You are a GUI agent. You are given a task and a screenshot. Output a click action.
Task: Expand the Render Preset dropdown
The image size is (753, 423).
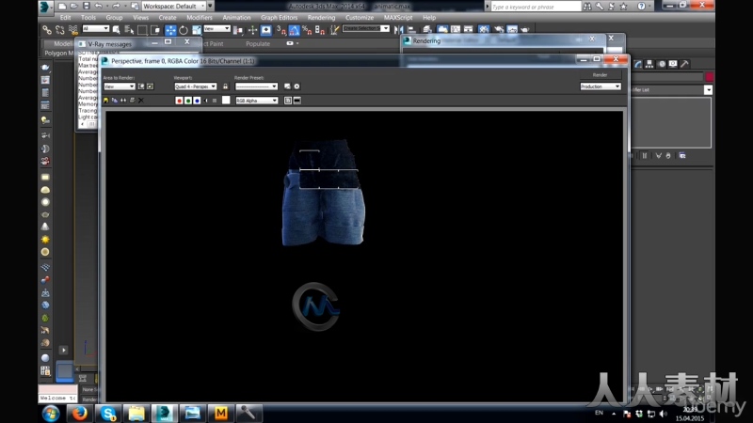click(256, 86)
